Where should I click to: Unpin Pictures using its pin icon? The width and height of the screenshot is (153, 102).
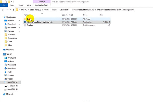20,31
